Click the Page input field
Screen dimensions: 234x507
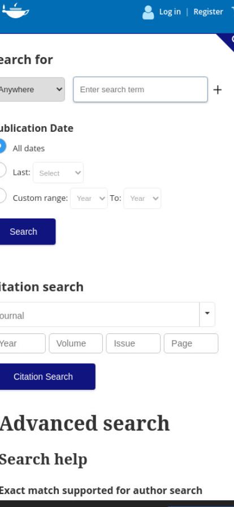[191, 343]
